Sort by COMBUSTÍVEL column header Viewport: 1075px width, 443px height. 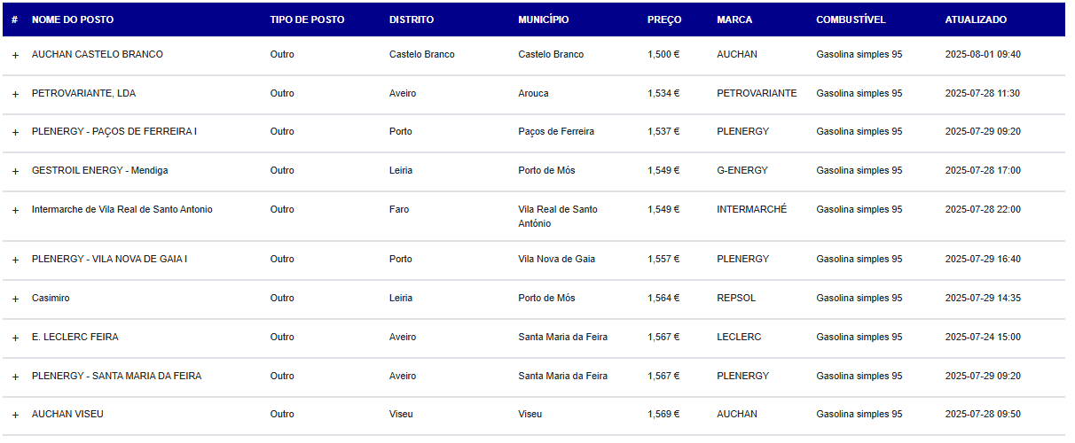coord(851,19)
